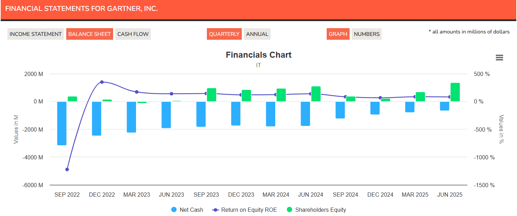The height and width of the screenshot is (216, 517).
Task: Click the Return on Equity ROE legend marker
Action: 216,210
